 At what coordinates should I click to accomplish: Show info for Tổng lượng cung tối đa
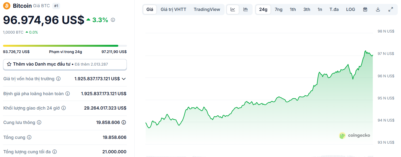(55, 152)
